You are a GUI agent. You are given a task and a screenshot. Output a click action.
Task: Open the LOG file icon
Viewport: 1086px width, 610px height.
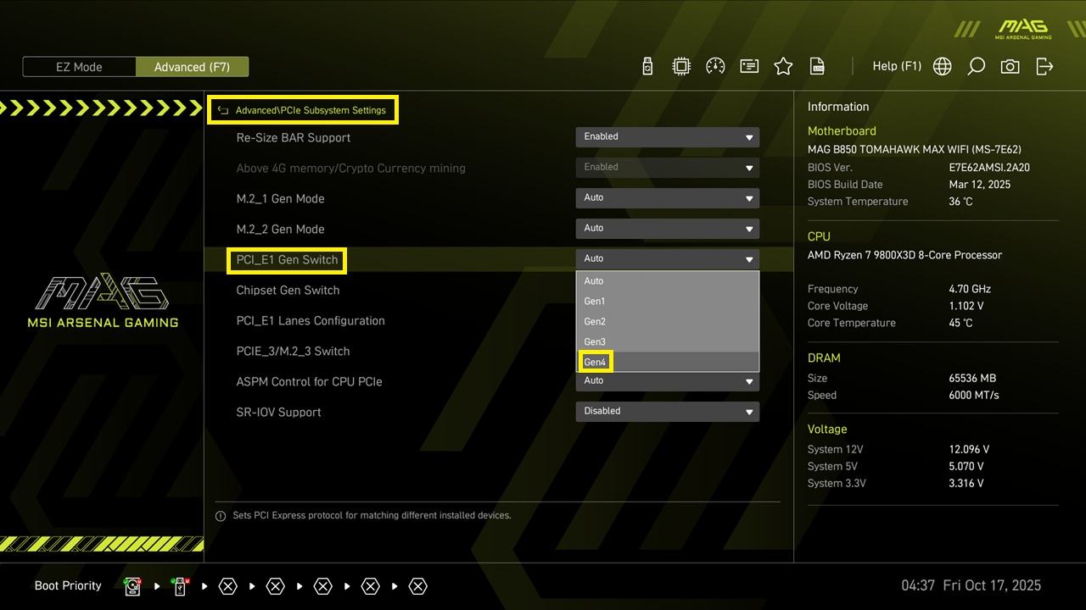click(x=817, y=66)
